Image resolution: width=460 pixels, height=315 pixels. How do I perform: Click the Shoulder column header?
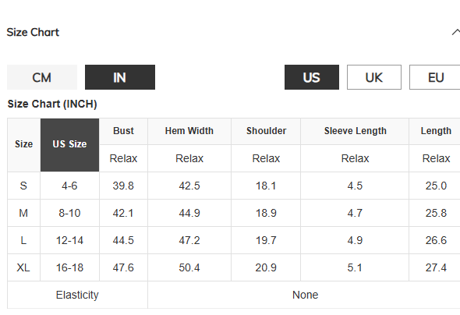266,131
